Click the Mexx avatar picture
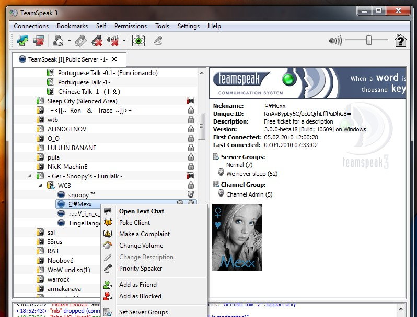This screenshot has height=317, width=417. tap(237, 237)
